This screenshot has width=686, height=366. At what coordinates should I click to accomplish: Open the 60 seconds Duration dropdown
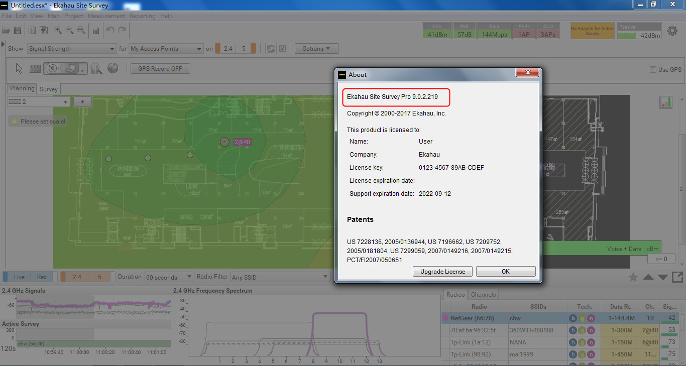pyautogui.click(x=169, y=277)
